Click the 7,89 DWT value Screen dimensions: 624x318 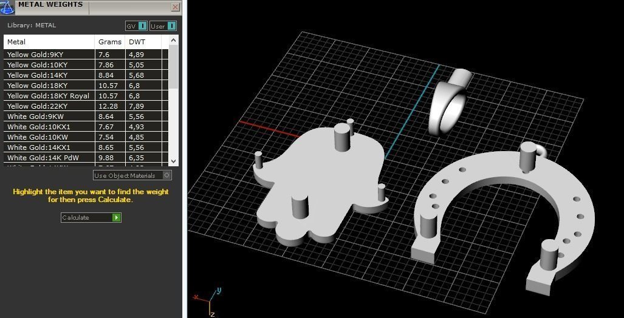137,106
